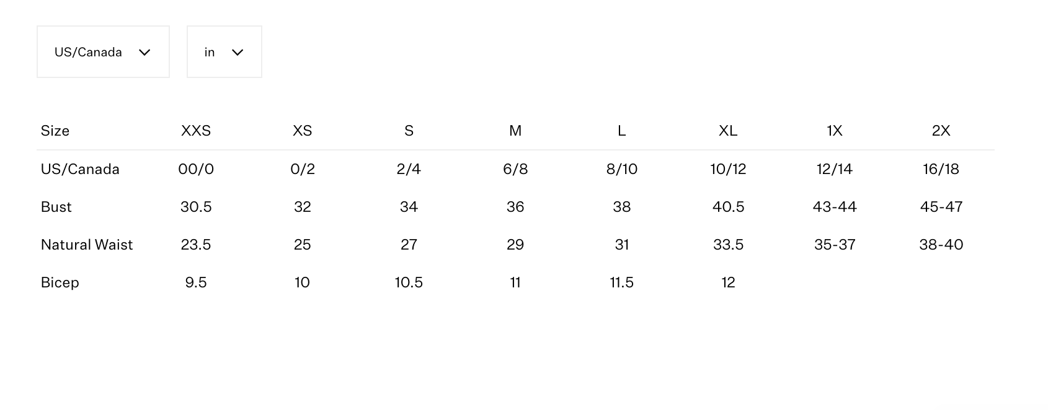Select the 38-40 natural waist cell
The width and height of the screenshot is (1048, 410).
pyautogui.click(x=941, y=245)
